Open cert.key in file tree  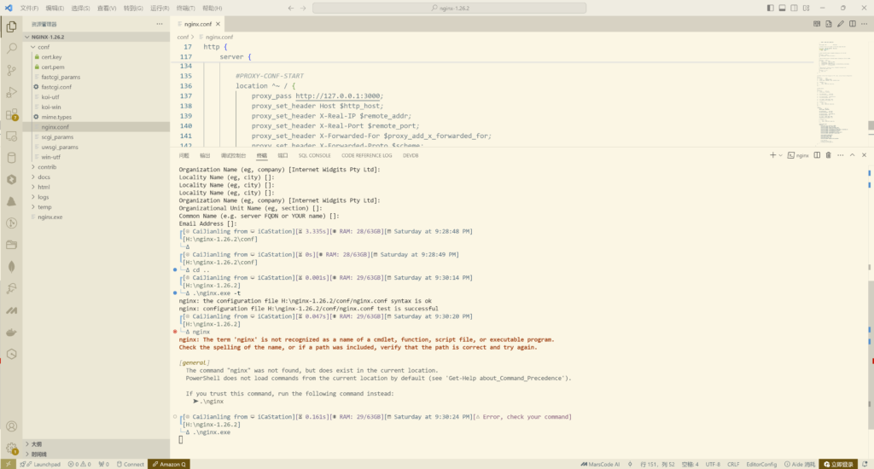pos(51,57)
